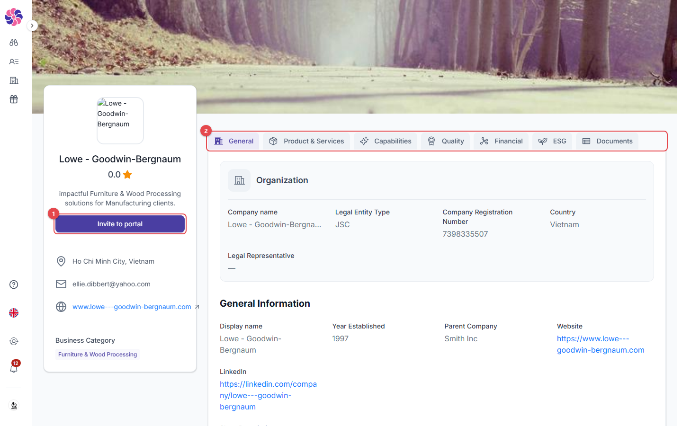Screen dimensions: 682x426
Task: Open the companies building icon in sidebar
Action: tap(14, 80)
